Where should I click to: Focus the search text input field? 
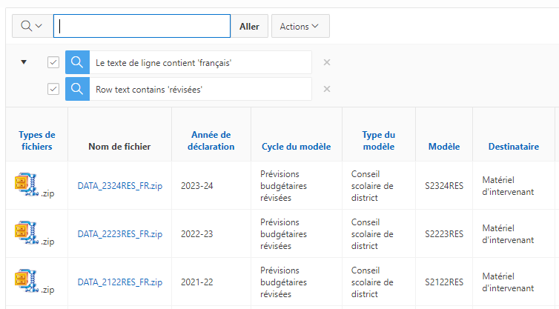coord(142,26)
